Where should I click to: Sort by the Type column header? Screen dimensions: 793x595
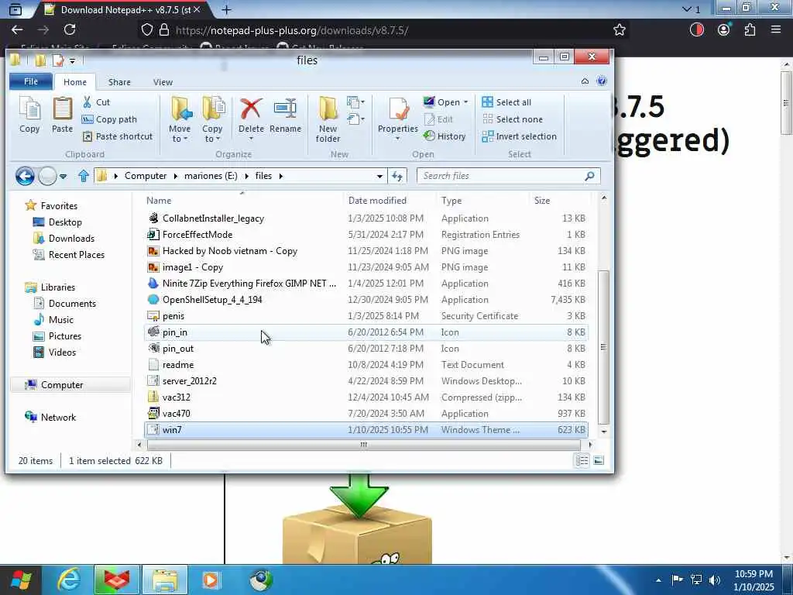(x=483, y=201)
